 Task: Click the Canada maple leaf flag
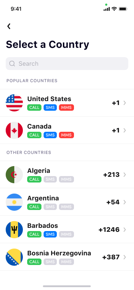click(x=14, y=130)
